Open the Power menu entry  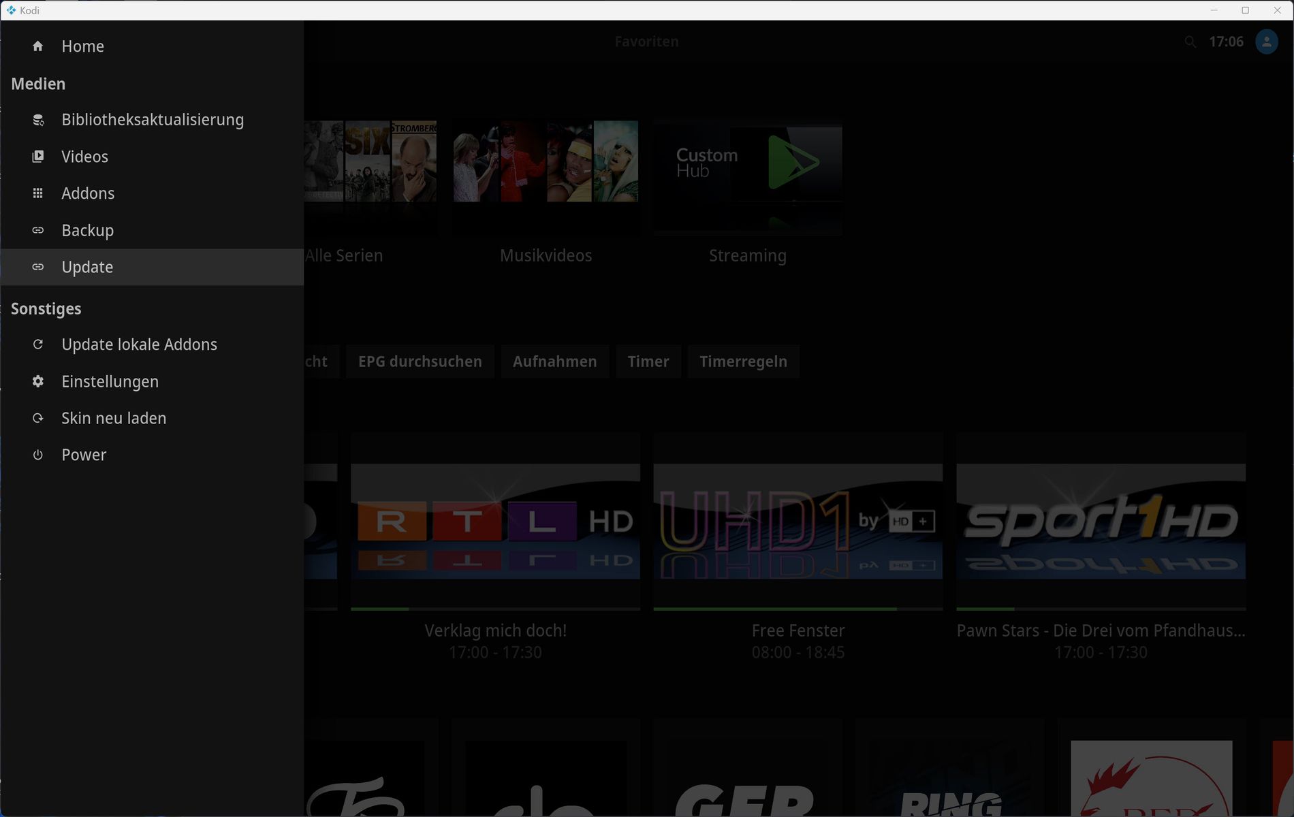(x=152, y=455)
